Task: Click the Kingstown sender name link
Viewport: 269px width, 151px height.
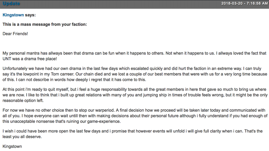Action: click(13, 15)
